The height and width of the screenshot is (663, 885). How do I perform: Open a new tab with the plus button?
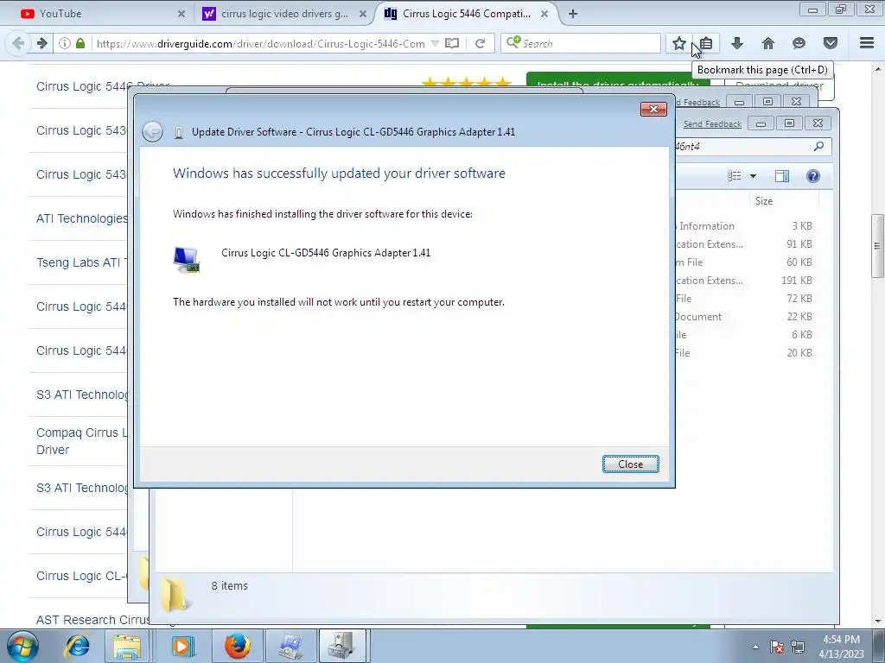573,14
